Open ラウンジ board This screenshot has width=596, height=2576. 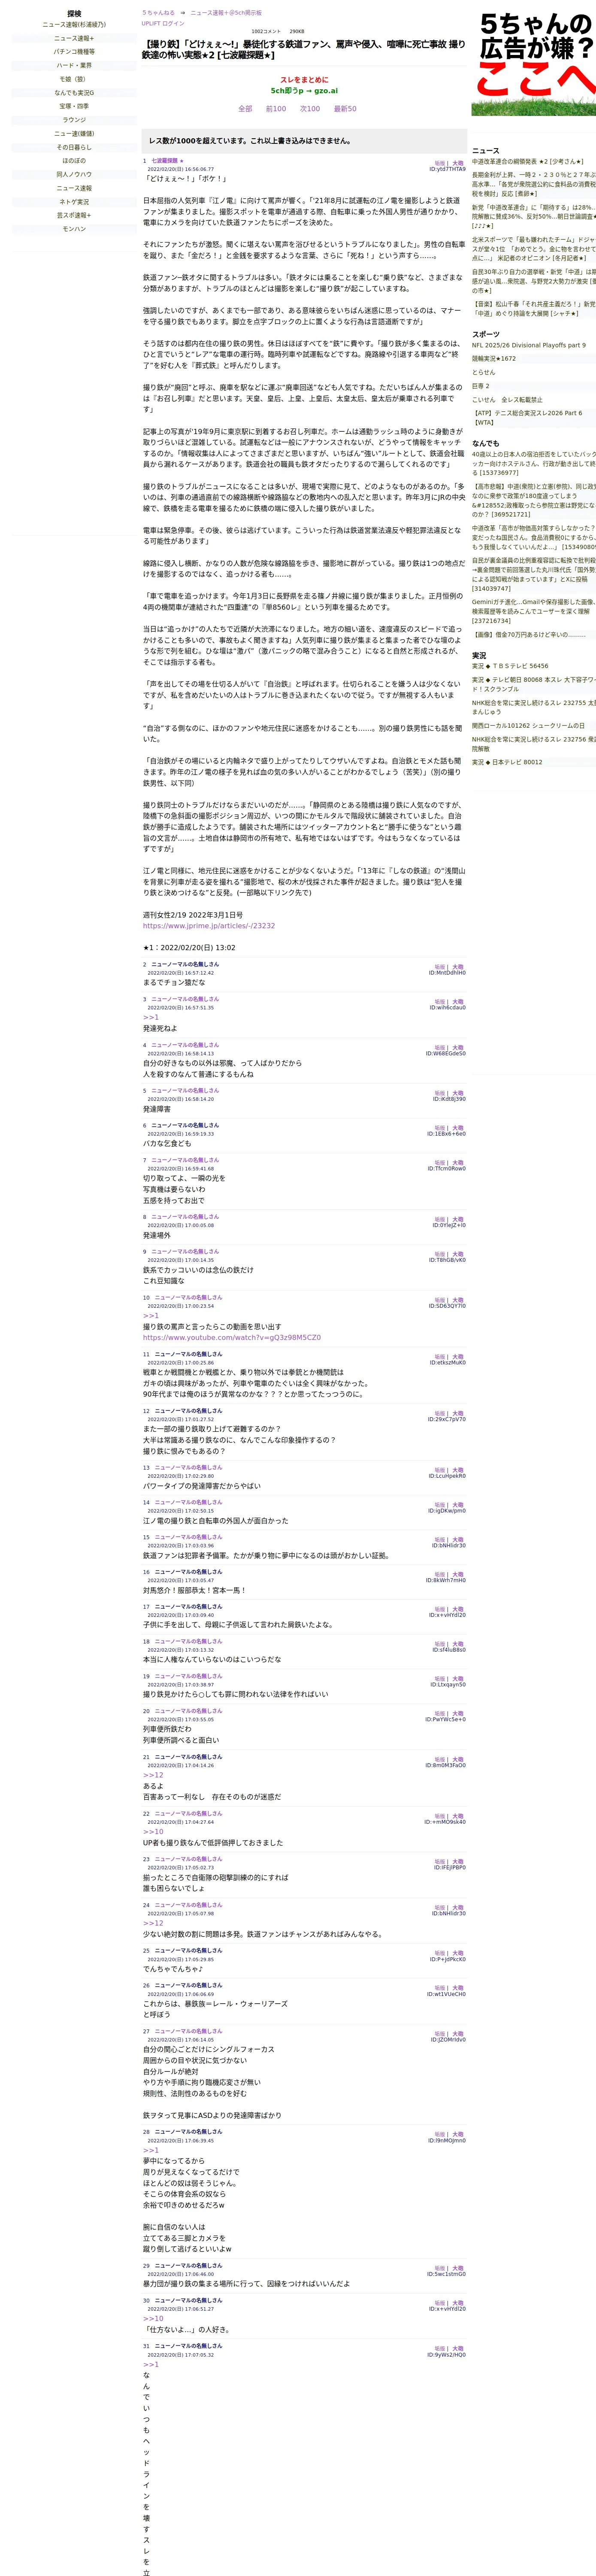[x=74, y=120]
